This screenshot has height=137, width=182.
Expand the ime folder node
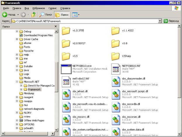pos(17,58)
